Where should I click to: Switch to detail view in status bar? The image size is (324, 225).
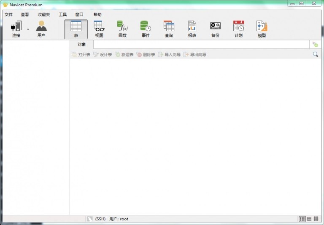point(316,219)
